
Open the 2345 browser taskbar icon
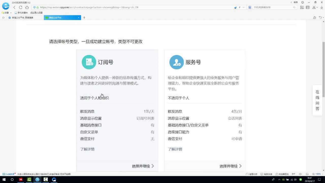[x=37, y=179]
